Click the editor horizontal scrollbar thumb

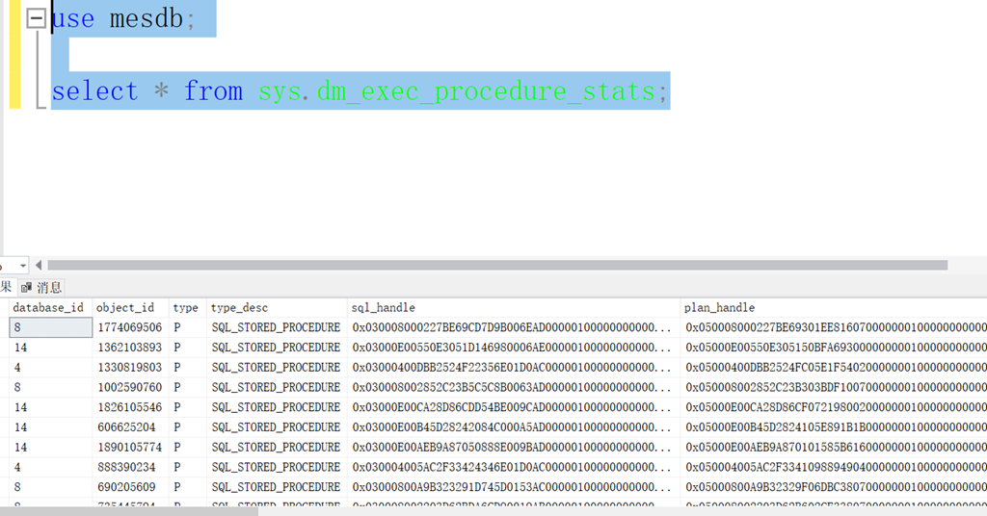[497, 266]
